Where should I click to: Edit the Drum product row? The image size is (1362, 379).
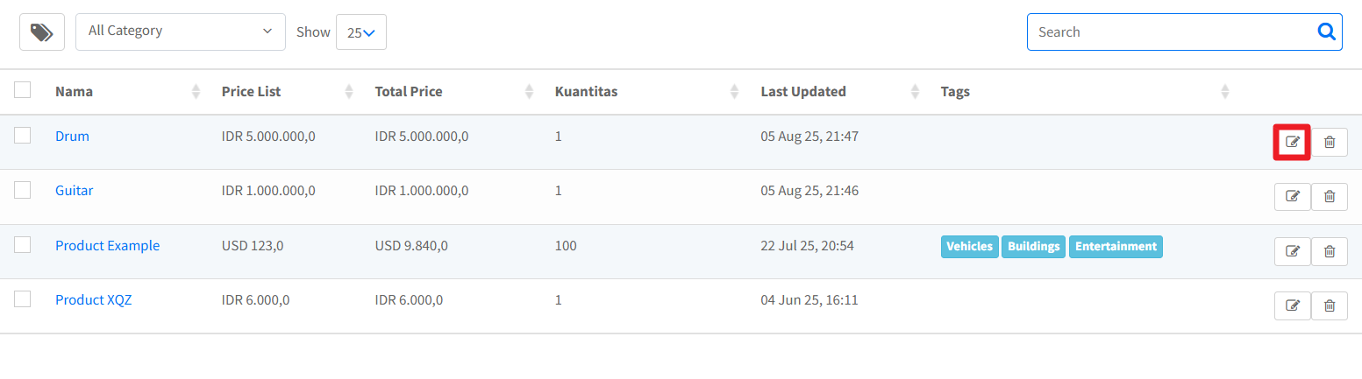pyautogui.click(x=1292, y=142)
